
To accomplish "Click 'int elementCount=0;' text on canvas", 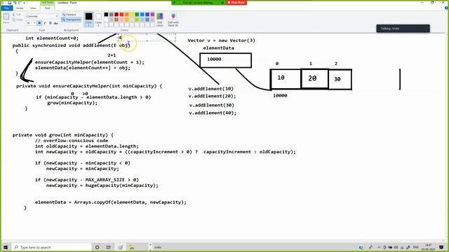I will click(x=52, y=38).
